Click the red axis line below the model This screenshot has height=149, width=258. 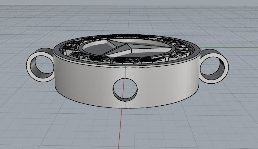tap(120, 129)
